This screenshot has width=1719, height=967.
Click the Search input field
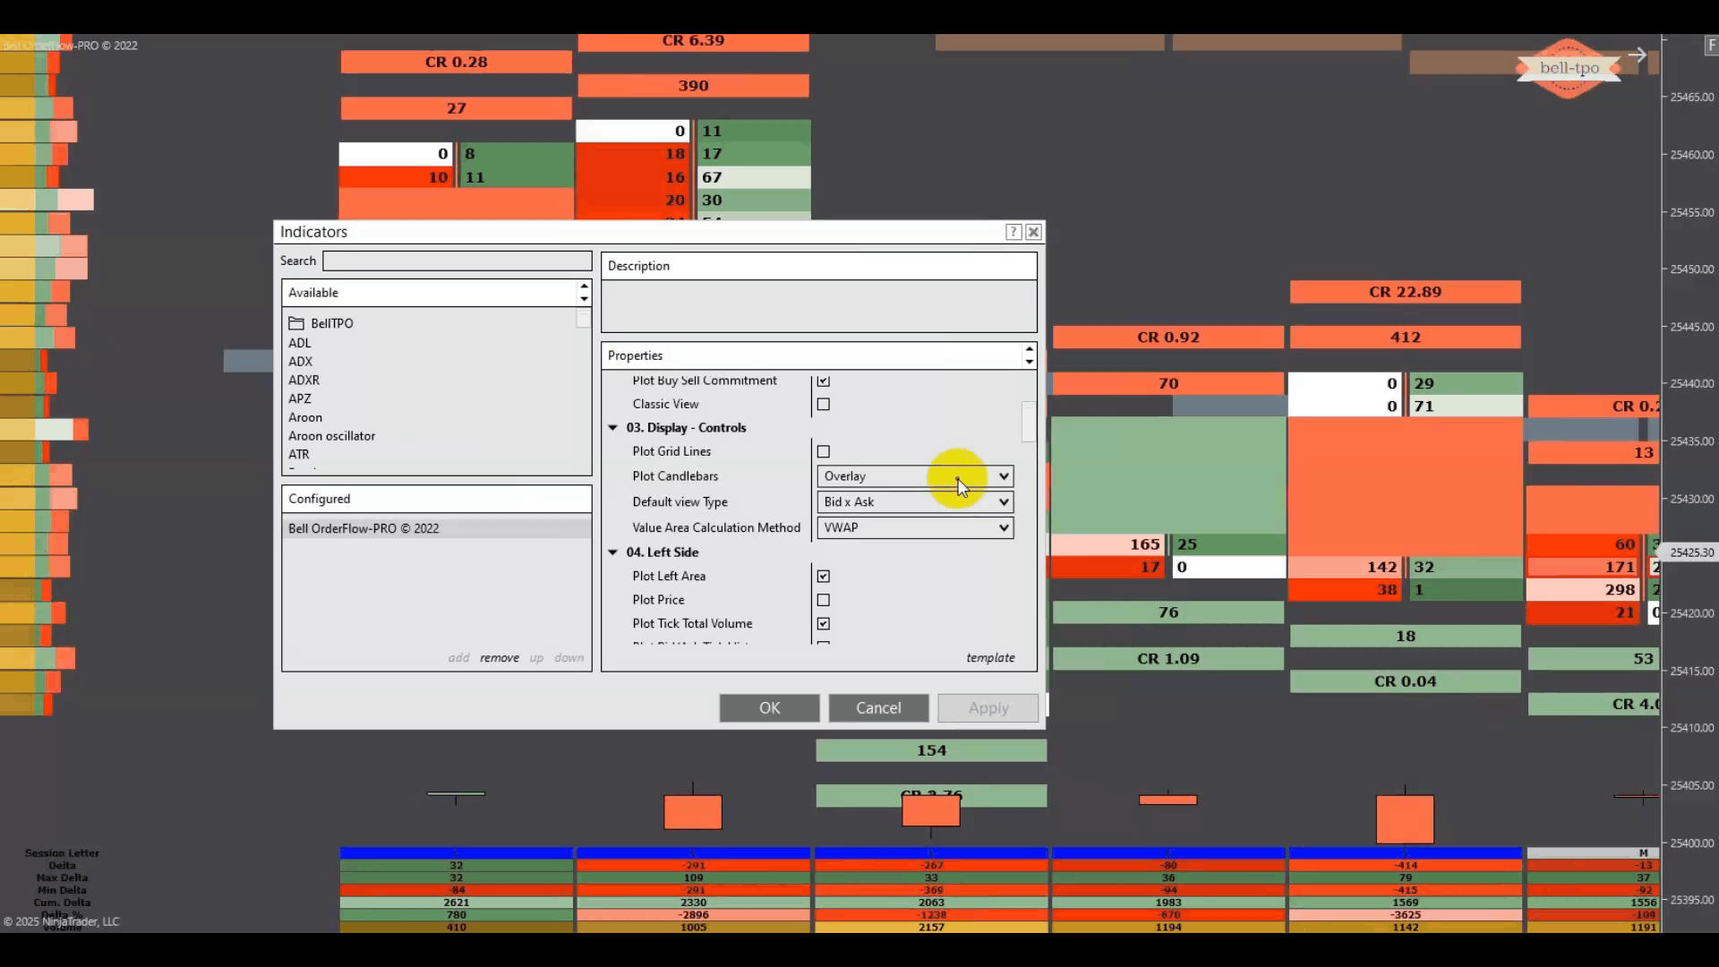pyautogui.click(x=457, y=261)
